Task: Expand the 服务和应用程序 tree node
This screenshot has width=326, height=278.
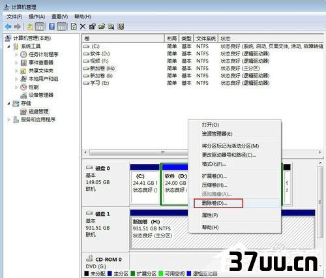Action: click(8, 119)
